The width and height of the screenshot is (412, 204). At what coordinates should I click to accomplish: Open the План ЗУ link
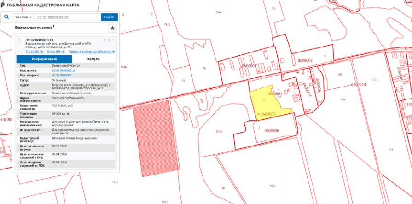tap(35, 52)
